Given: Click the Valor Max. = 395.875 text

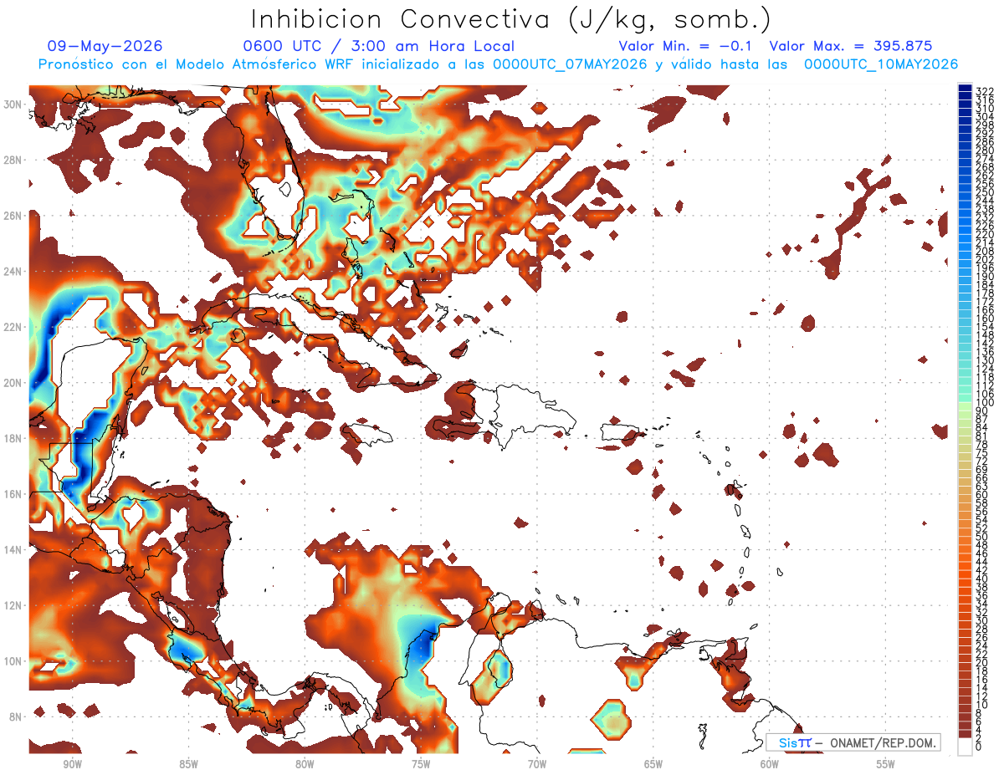Looking at the screenshot, I should click(850, 46).
